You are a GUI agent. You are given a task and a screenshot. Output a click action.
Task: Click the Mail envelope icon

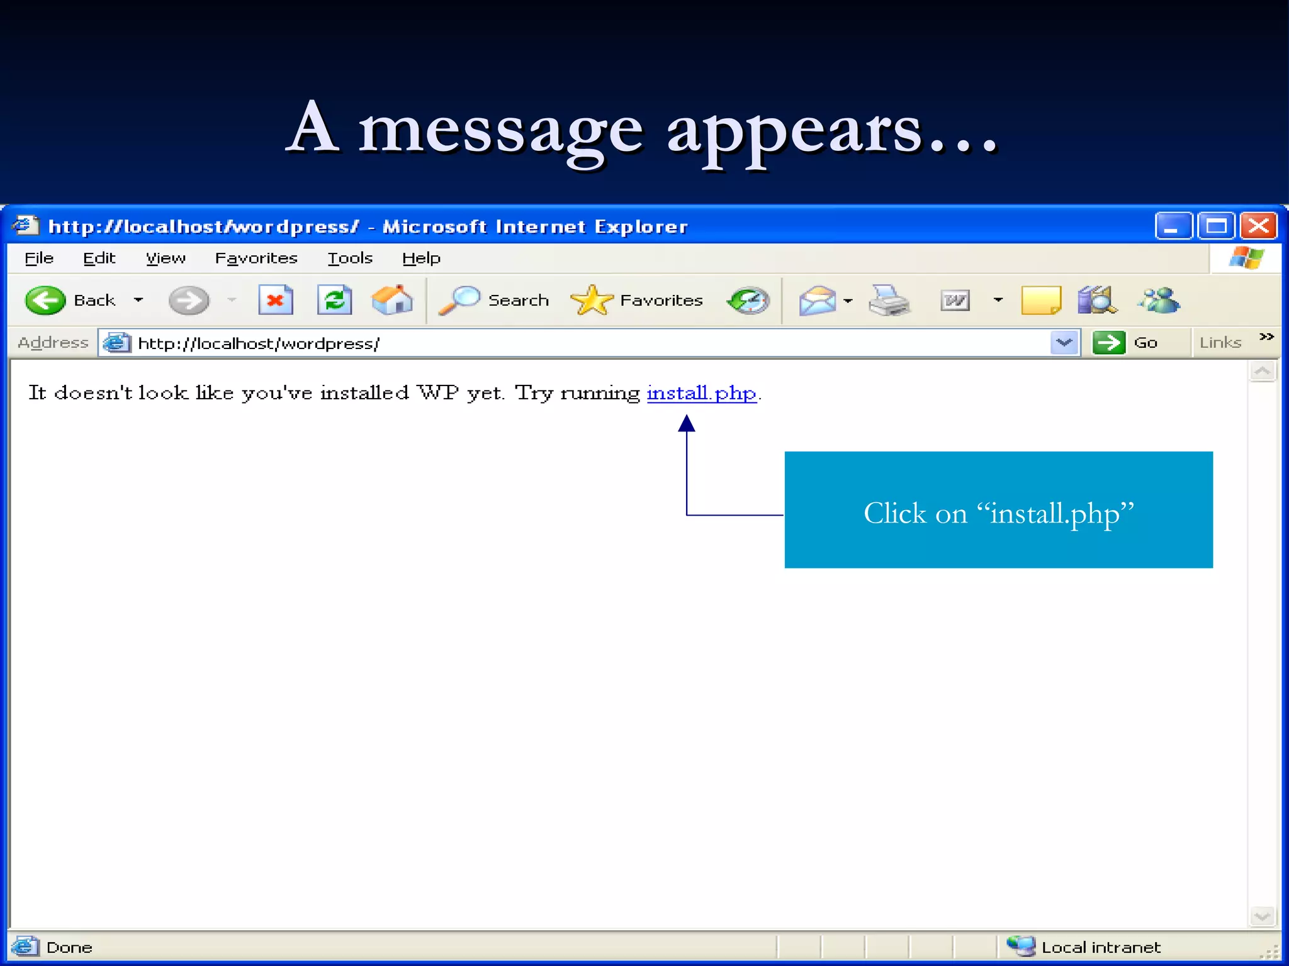tap(817, 300)
